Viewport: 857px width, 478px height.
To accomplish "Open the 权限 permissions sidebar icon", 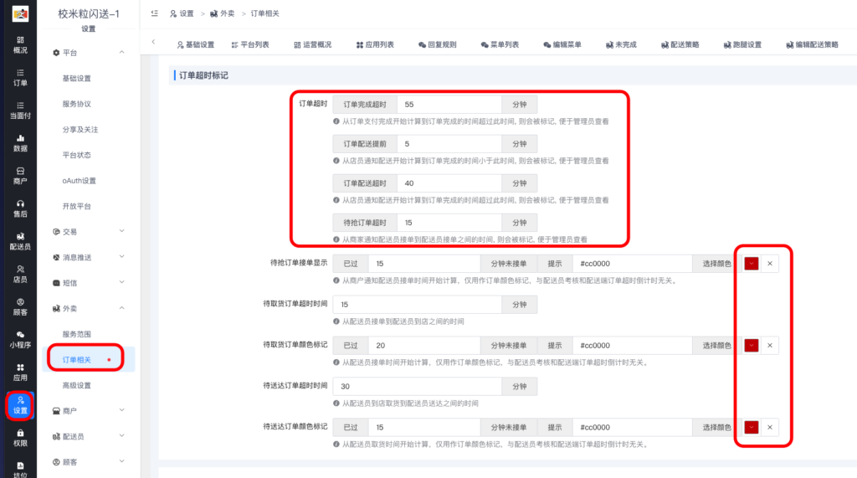I will 20,439.
